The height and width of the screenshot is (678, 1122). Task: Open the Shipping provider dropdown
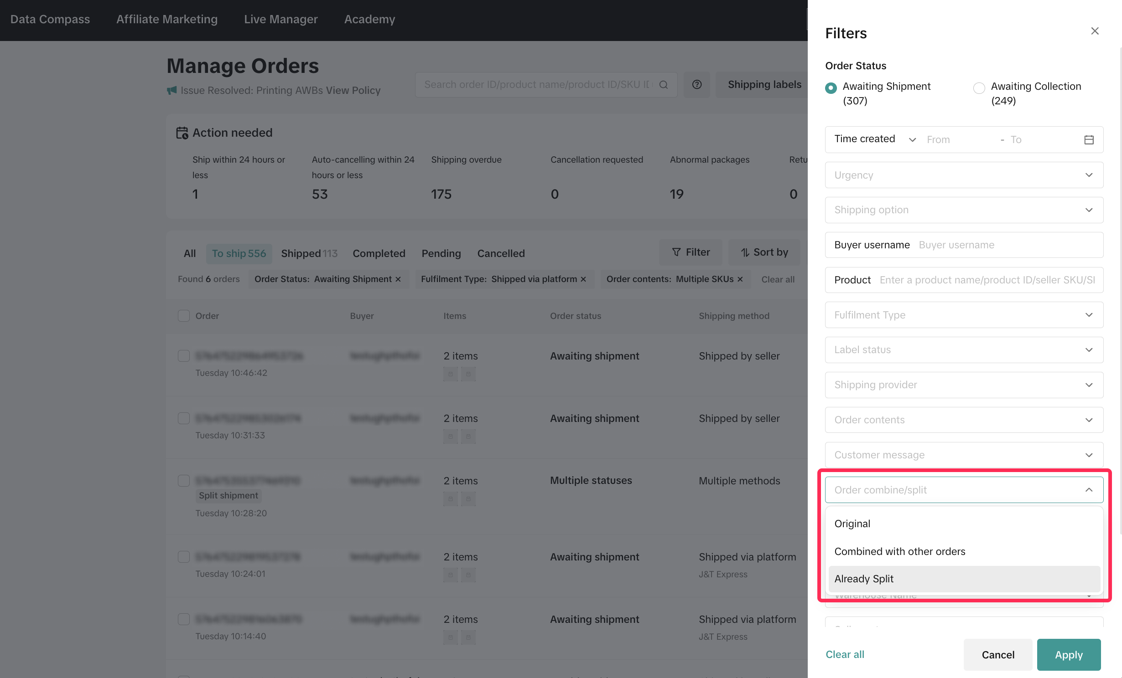[964, 385]
